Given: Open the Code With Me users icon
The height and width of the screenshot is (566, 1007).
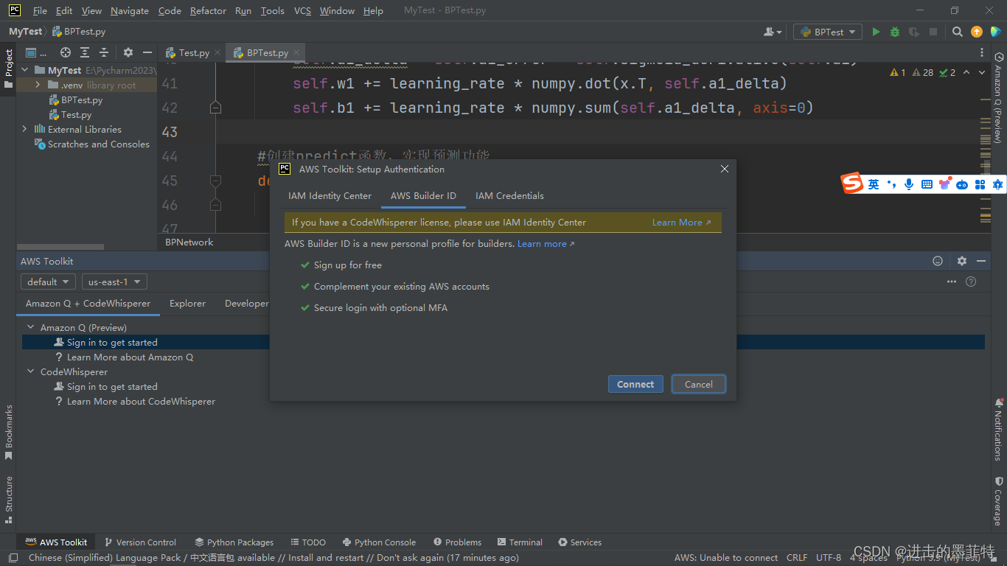Looking at the screenshot, I should coord(772,32).
